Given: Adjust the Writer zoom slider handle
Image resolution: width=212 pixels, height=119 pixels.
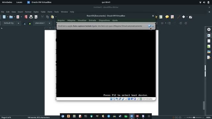Looking at the screenshot, I should tap(194, 118).
